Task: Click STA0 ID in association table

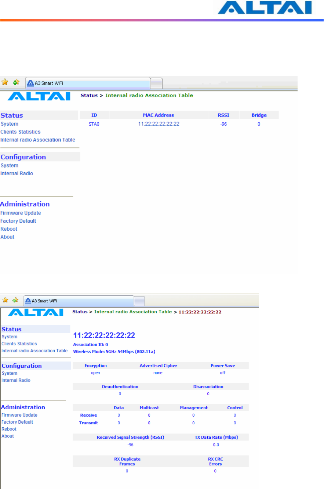Action: click(94, 124)
